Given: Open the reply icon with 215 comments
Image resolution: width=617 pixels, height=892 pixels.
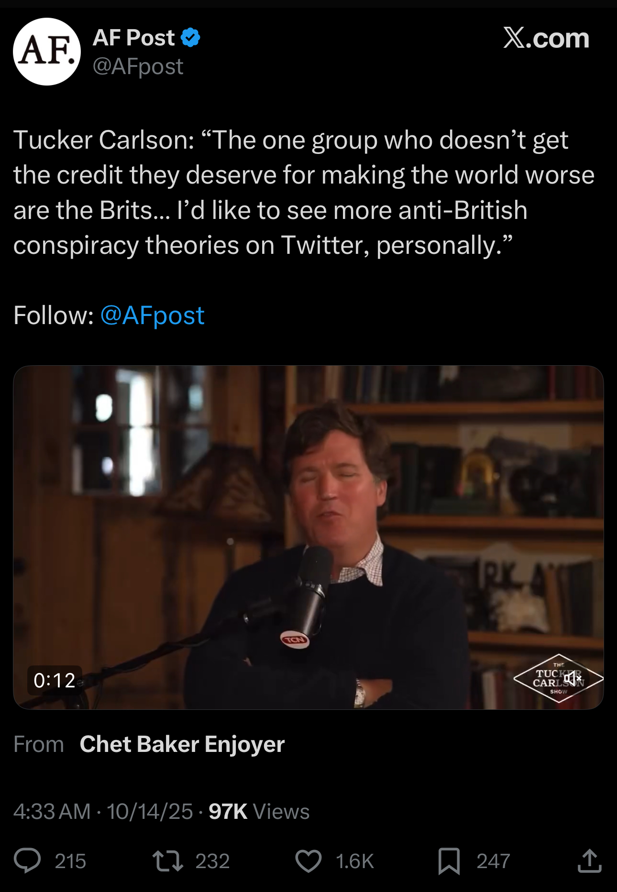Looking at the screenshot, I should point(27,861).
